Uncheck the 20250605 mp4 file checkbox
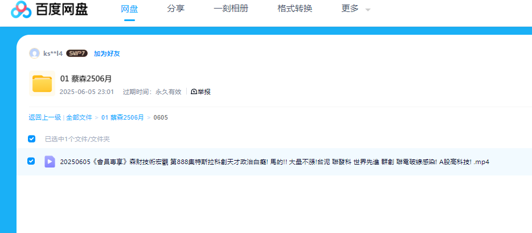 point(31,161)
